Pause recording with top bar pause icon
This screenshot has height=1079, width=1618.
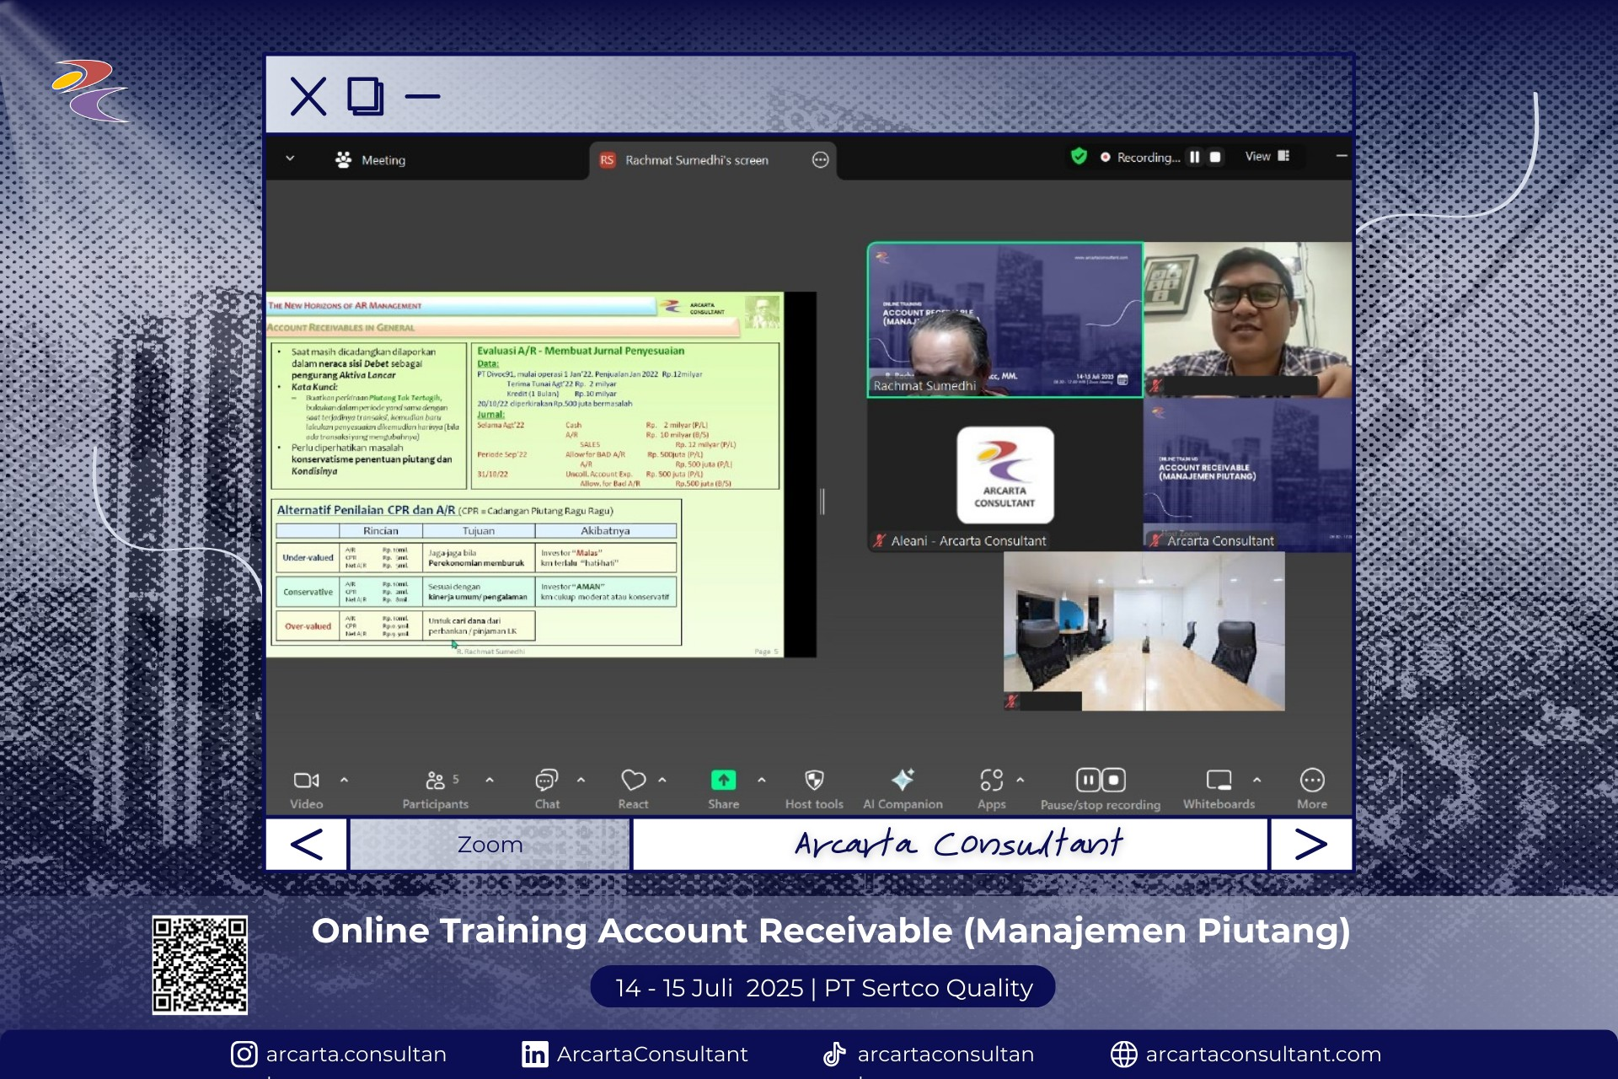[1194, 158]
